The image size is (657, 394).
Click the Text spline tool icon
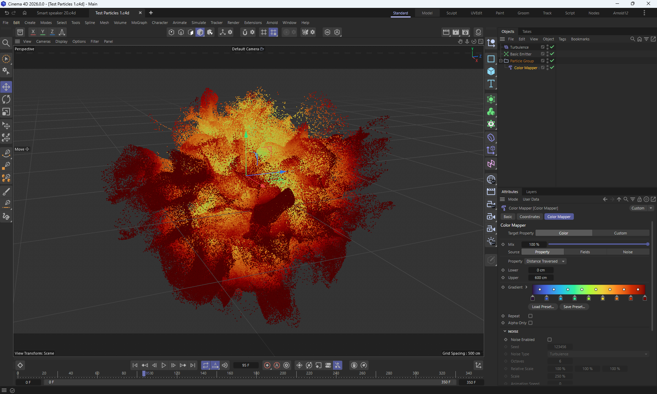[491, 84]
